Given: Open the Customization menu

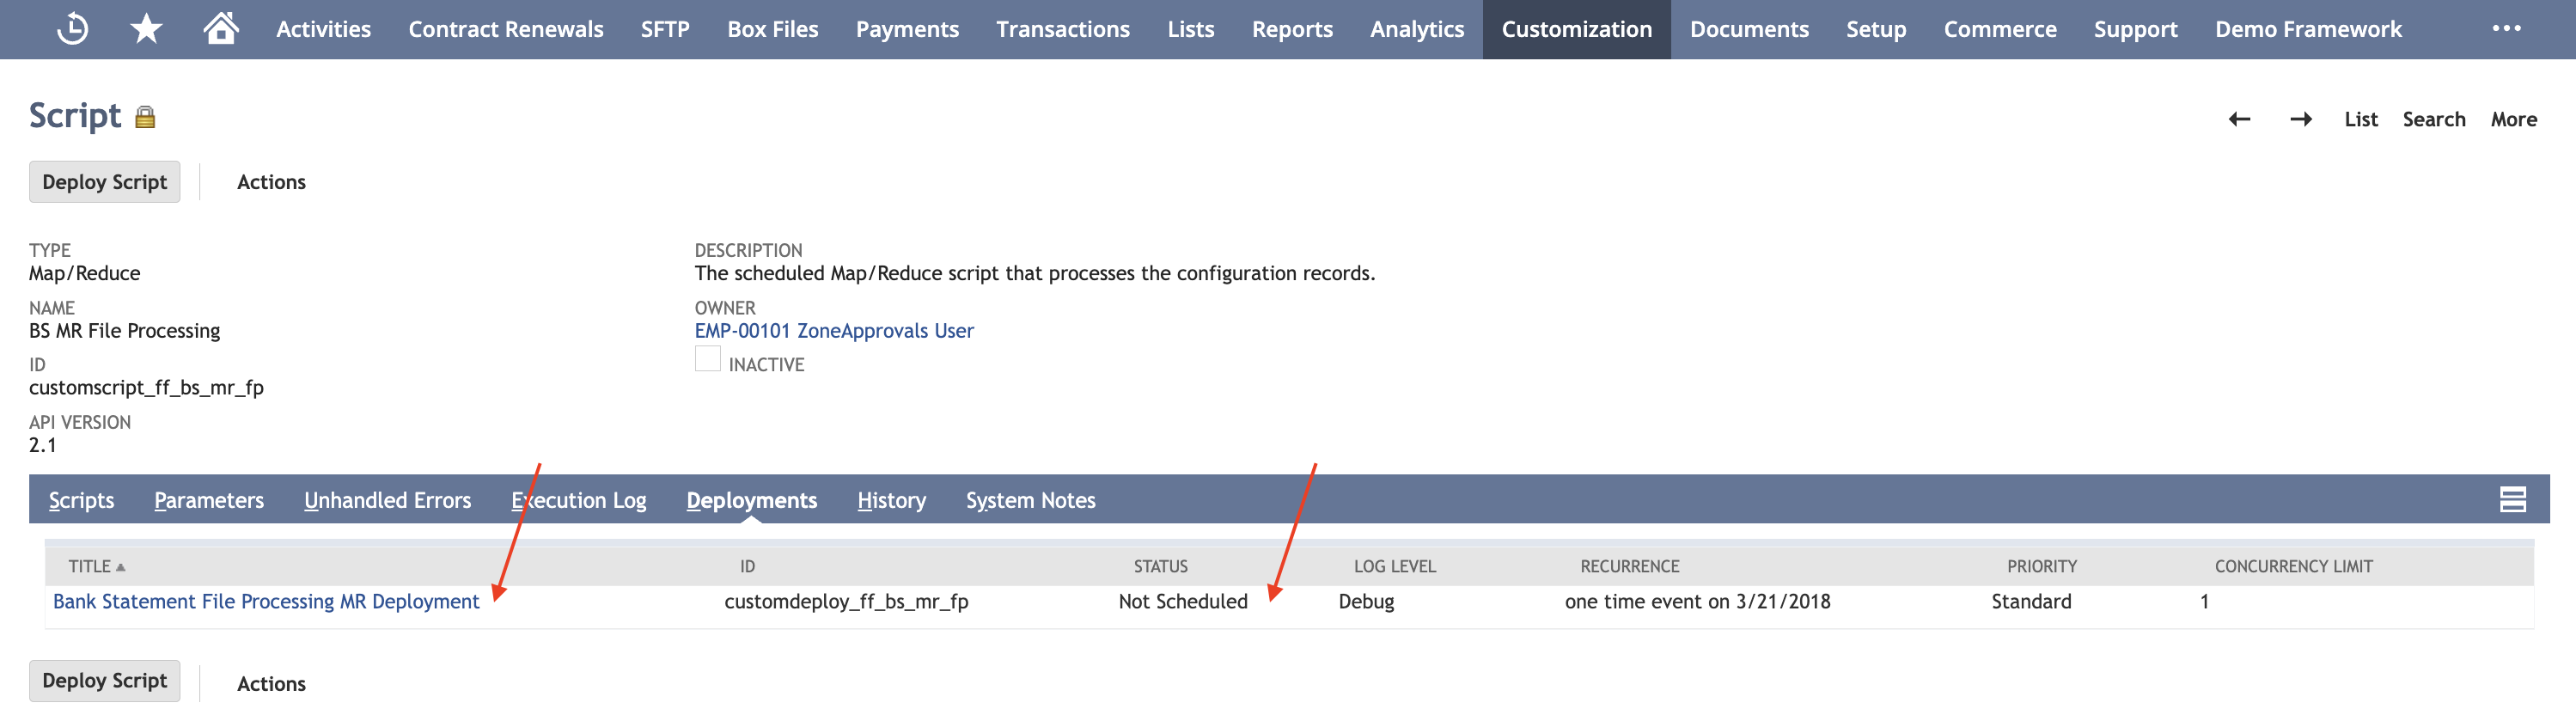Looking at the screenshot, I should (1576, 29).
